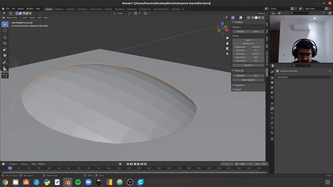Viewport: 333px width, 187px height.
Task: Select the Annotate tool
Action: point(5,62)
